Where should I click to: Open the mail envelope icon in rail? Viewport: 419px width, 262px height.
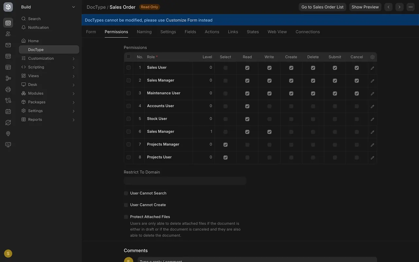coord(8,45)
